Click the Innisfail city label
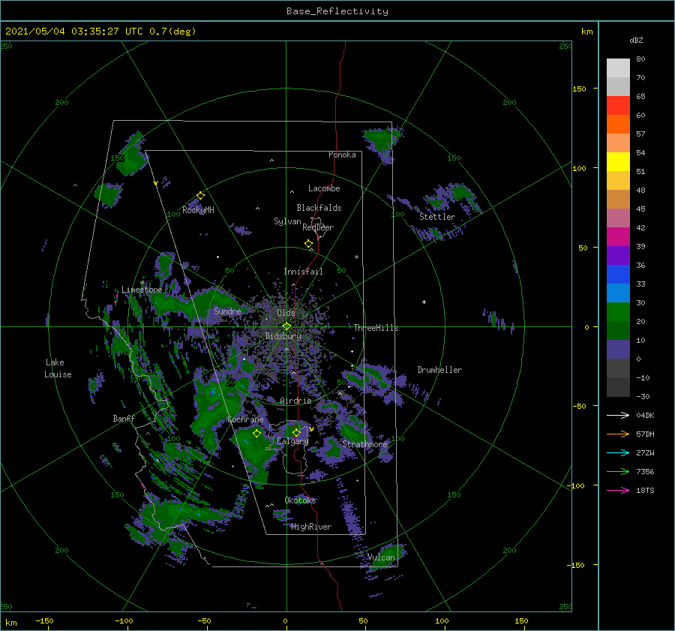 tap(303, 272)
